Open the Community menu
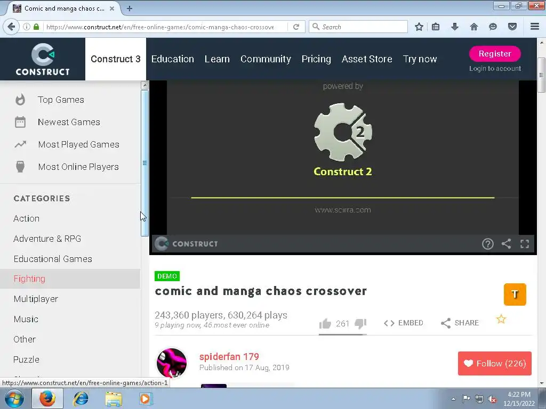The image size is (546, 409). (x=266, y=59)
